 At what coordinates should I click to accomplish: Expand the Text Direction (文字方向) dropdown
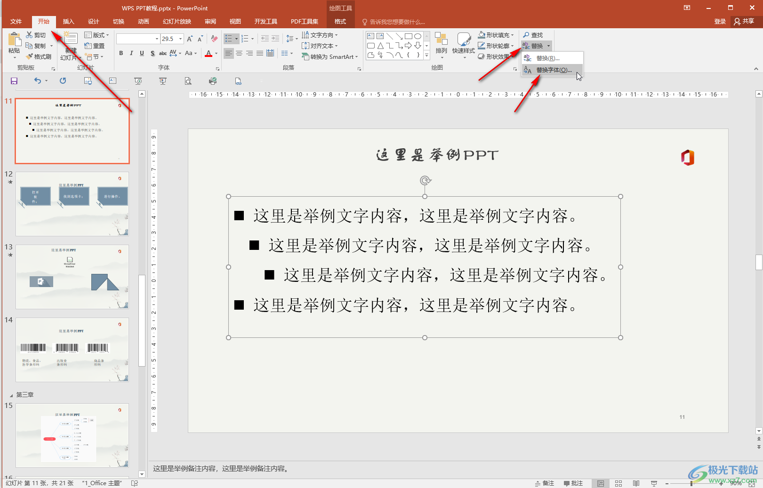pos(320,35)
